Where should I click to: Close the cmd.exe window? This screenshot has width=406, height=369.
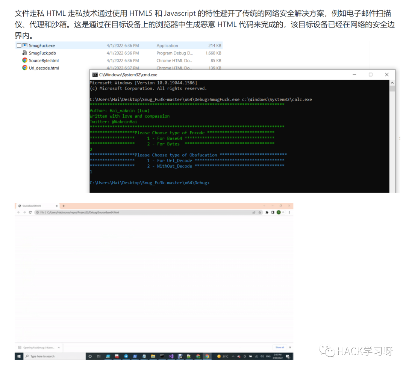click(387, 74)
